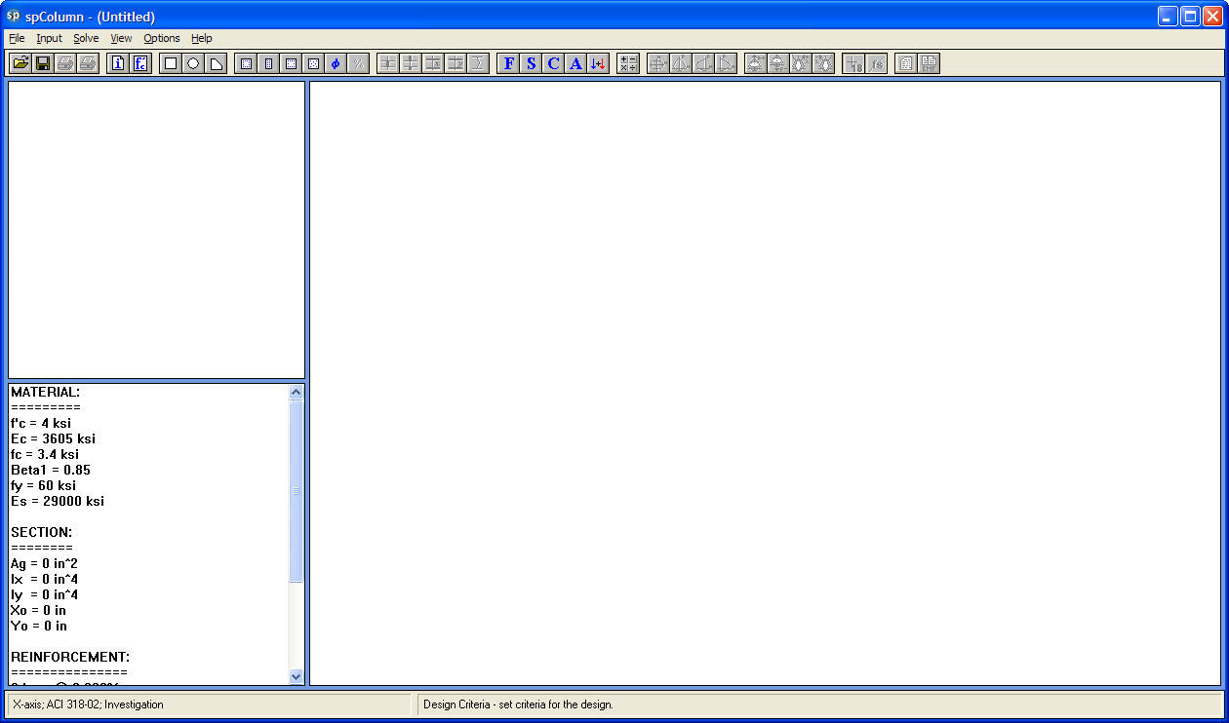Viewport: 1229px width, 723px height.
Task: Click the 'Ag = 0 in^2' line
Action: tap(44, 563)
